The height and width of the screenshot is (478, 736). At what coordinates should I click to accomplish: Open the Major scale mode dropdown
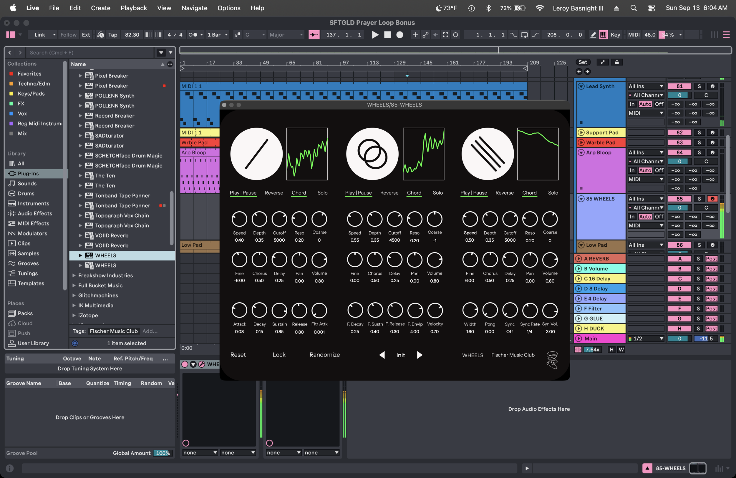click(x=286, y=35)
